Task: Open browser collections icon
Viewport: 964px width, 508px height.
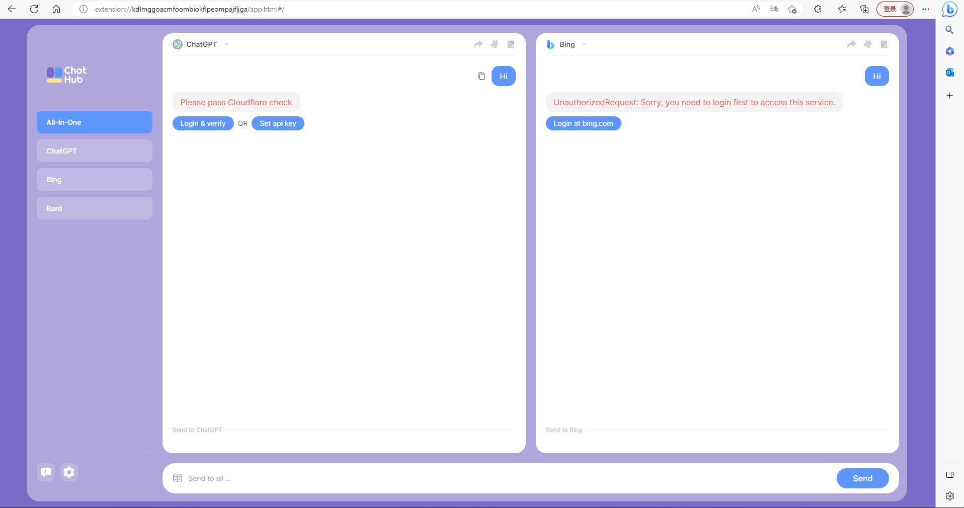Action: [x=864, y=9]
